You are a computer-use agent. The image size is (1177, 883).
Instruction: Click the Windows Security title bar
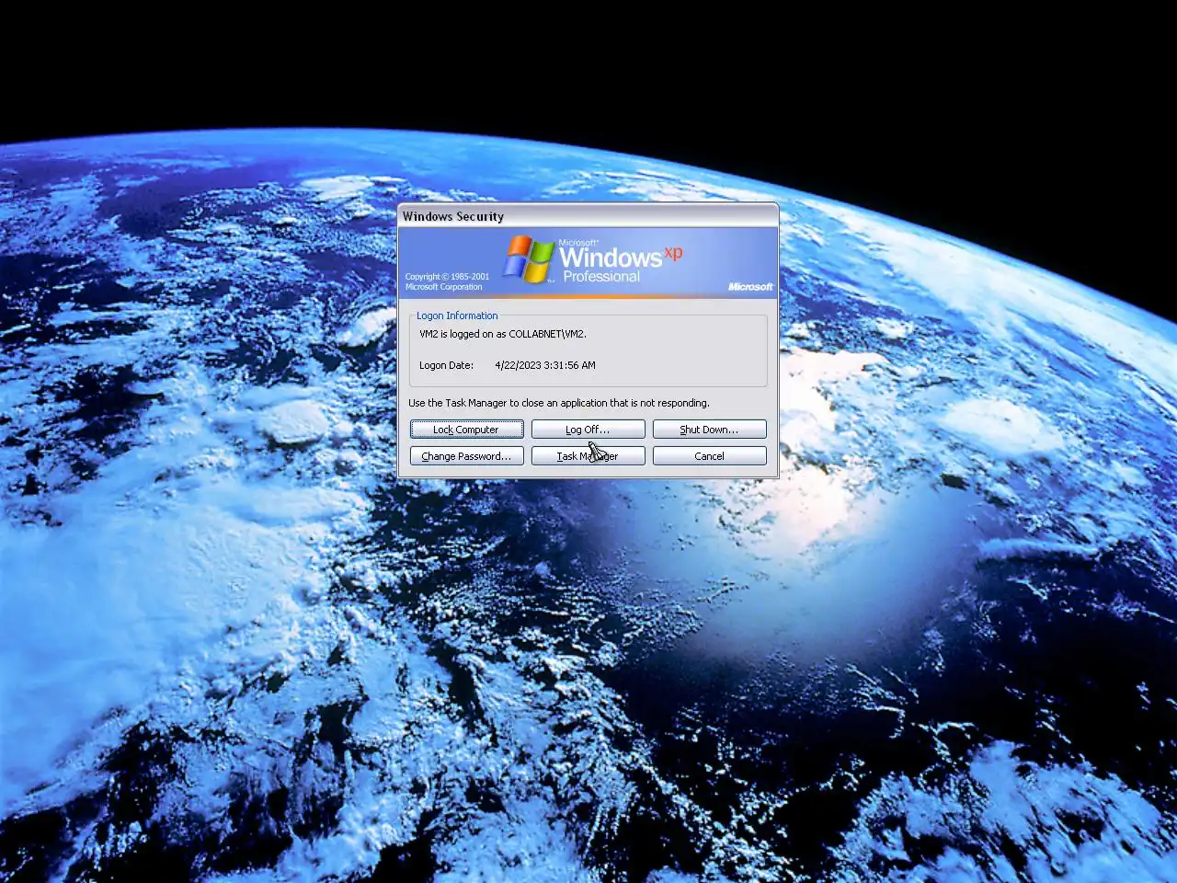tap(588, 216)
